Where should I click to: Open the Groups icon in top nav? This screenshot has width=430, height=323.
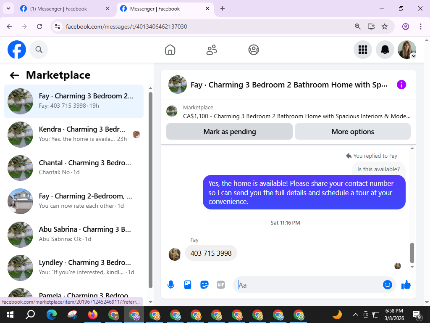click(254, 50)
